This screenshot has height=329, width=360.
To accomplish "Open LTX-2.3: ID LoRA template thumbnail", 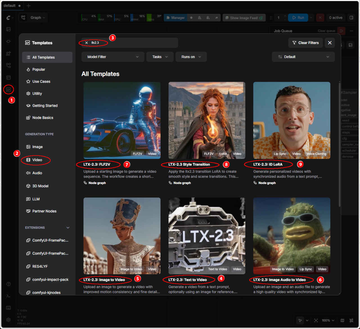I will coord(292,121).
